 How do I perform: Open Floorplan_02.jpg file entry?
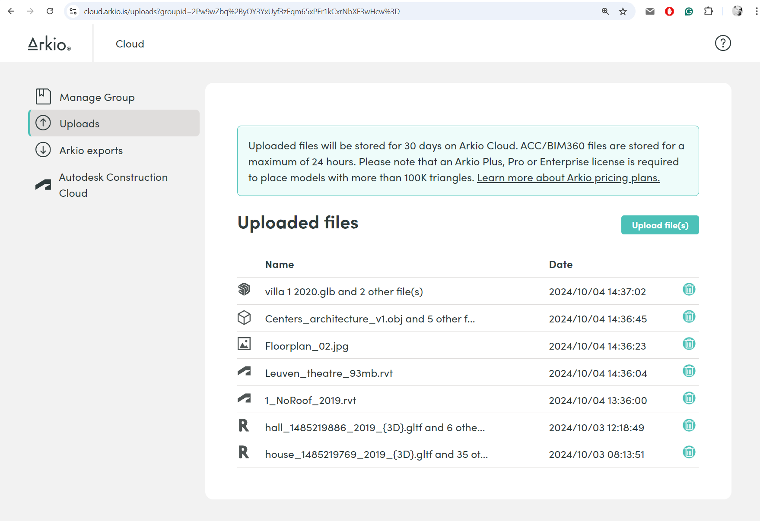pyautogui.click(x=307, y=346)
